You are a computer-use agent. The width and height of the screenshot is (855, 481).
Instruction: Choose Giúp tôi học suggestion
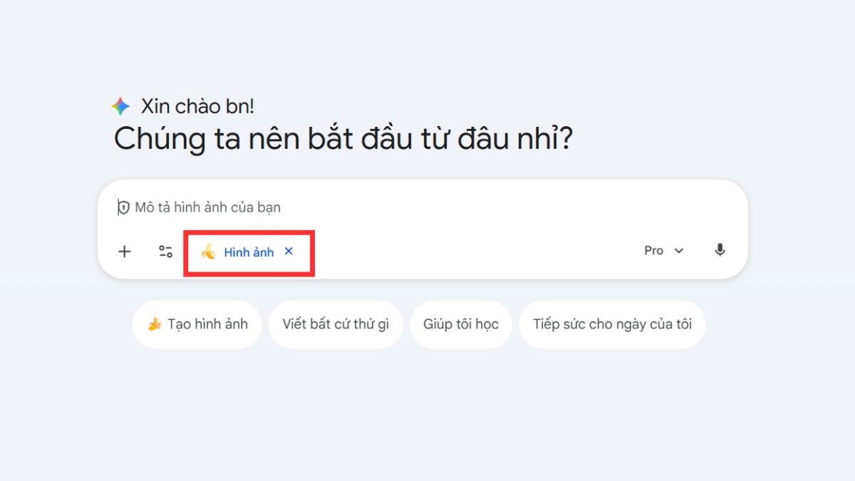tap(461, 324)
